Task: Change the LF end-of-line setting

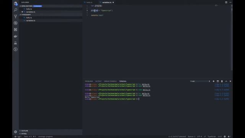Action: 205,136
